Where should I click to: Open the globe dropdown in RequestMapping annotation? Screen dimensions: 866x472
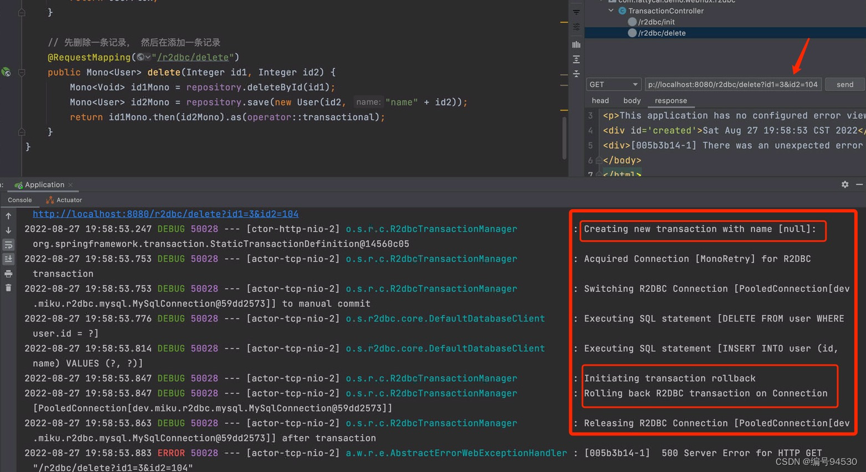(144, 57)
